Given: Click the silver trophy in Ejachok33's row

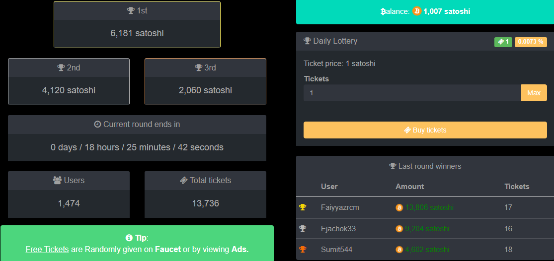Looking at the screenshot, I should [303, 229].
